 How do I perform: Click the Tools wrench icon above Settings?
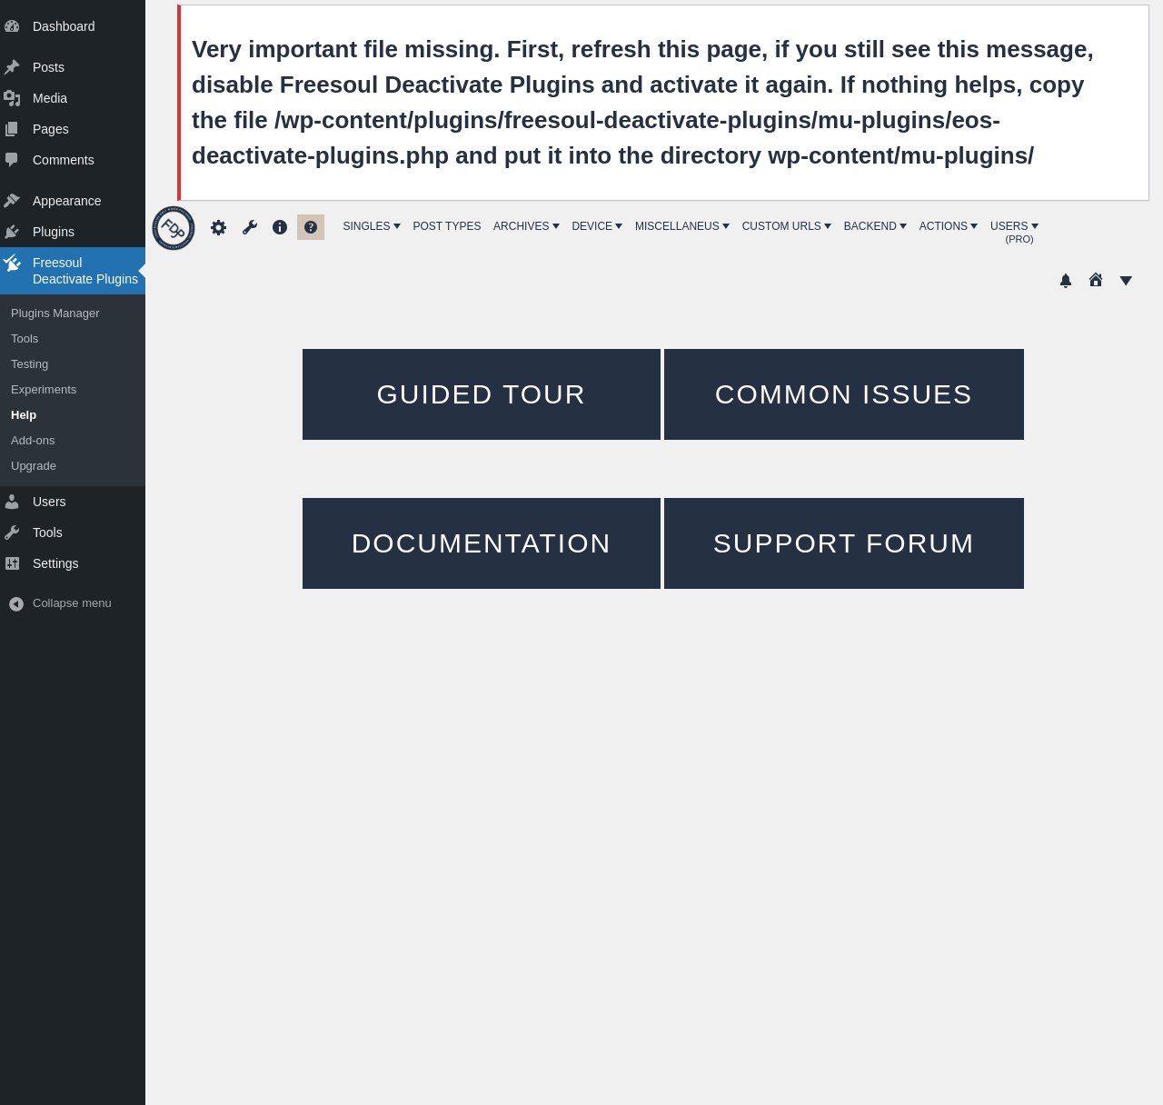pos(12,533)
